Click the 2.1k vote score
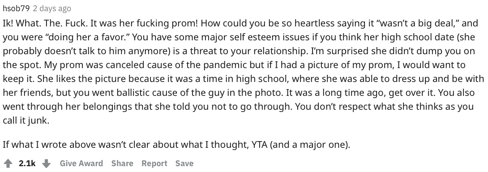The height and width of the screenshot is (172, 488). (x=27, y=163)
